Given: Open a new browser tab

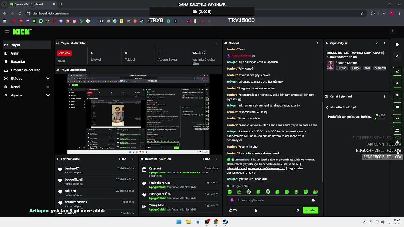Looking at the screenshot, I should [61, 4].
